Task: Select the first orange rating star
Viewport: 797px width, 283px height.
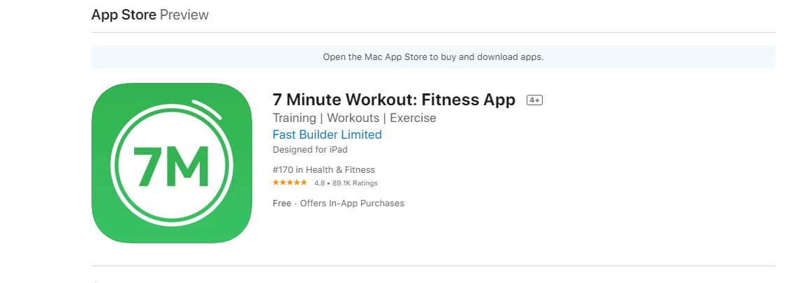Action: (x=276, y=183)
